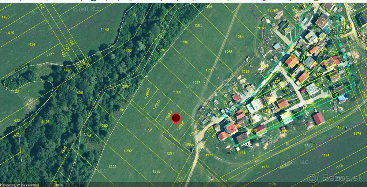Click parcel 1175 in the dark field
Screen dimensions: 367x187
point(339,167)
